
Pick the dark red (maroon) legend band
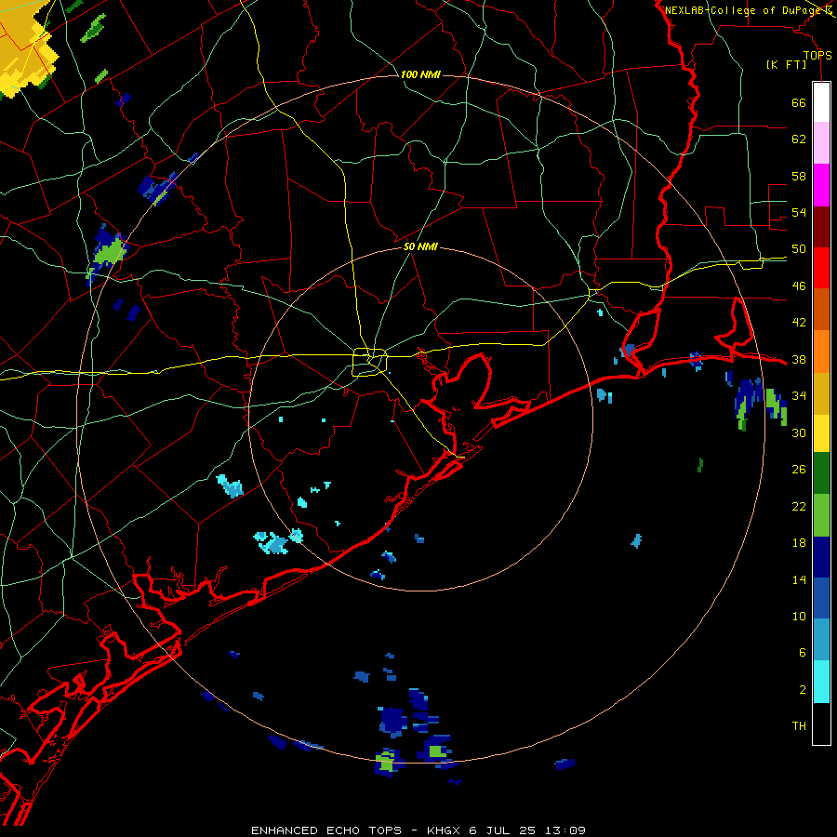[x=821, y=227]
